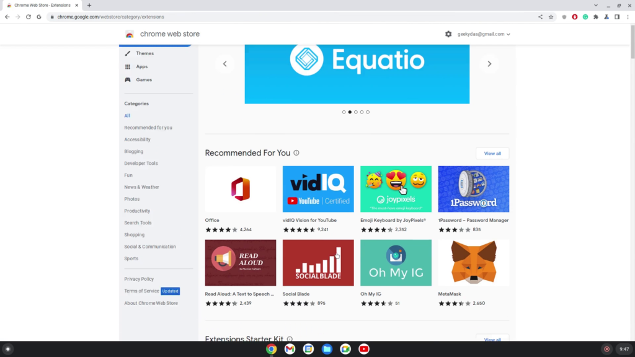Click the shield extension icon in toolbar

click(x=564, y=17)
